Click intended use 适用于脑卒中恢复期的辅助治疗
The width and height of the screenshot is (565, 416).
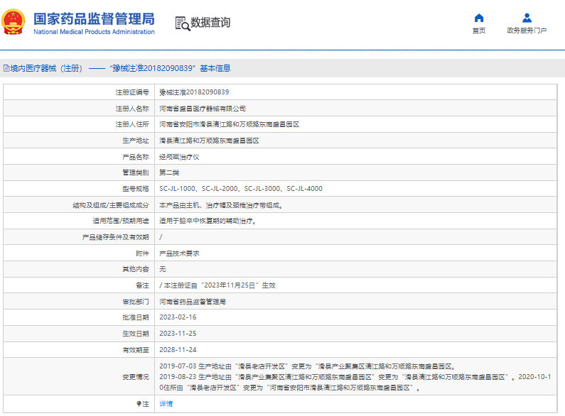(x=208, y=221)
